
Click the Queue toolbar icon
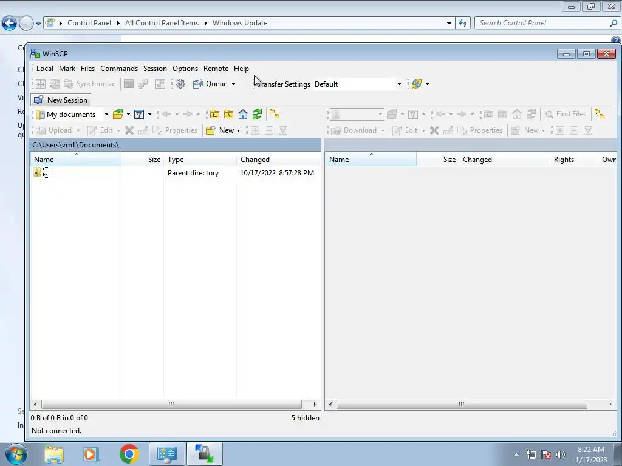click(198, 84)
